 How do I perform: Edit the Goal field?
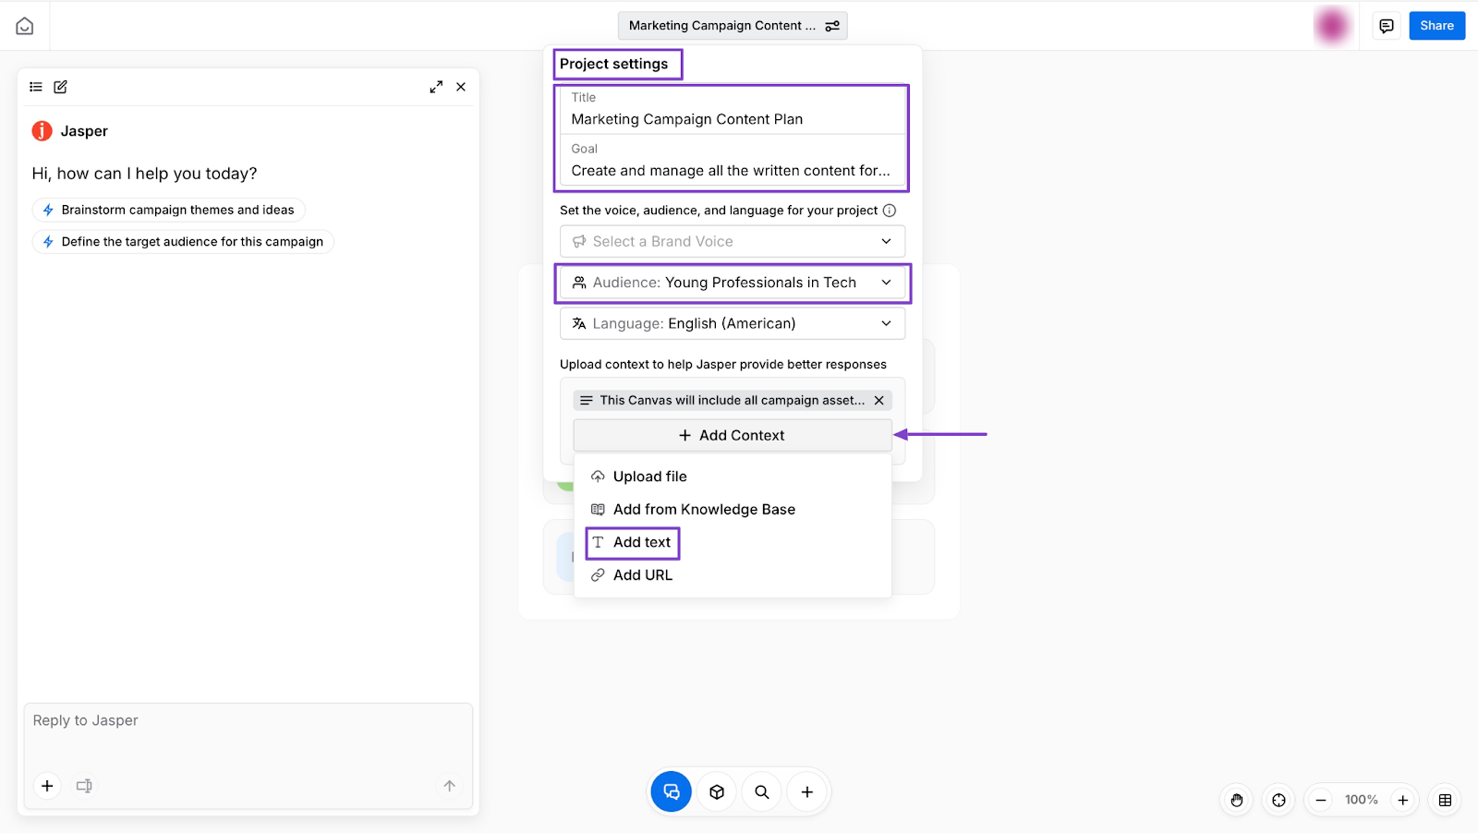[x=732, y=161]
